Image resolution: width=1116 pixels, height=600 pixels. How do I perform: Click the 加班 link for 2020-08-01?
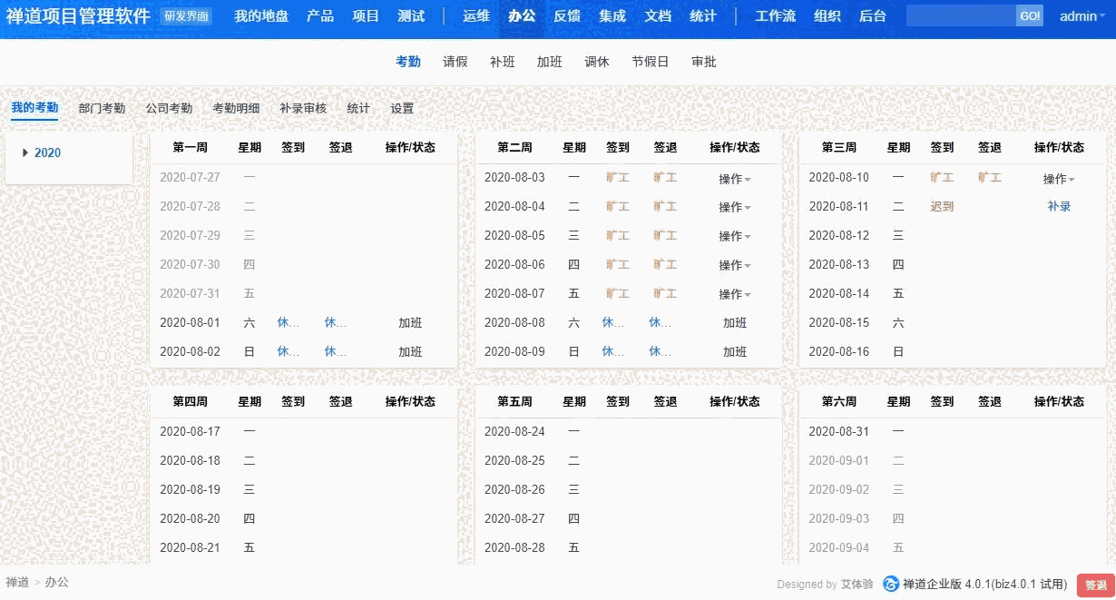[x=410, y=322]
